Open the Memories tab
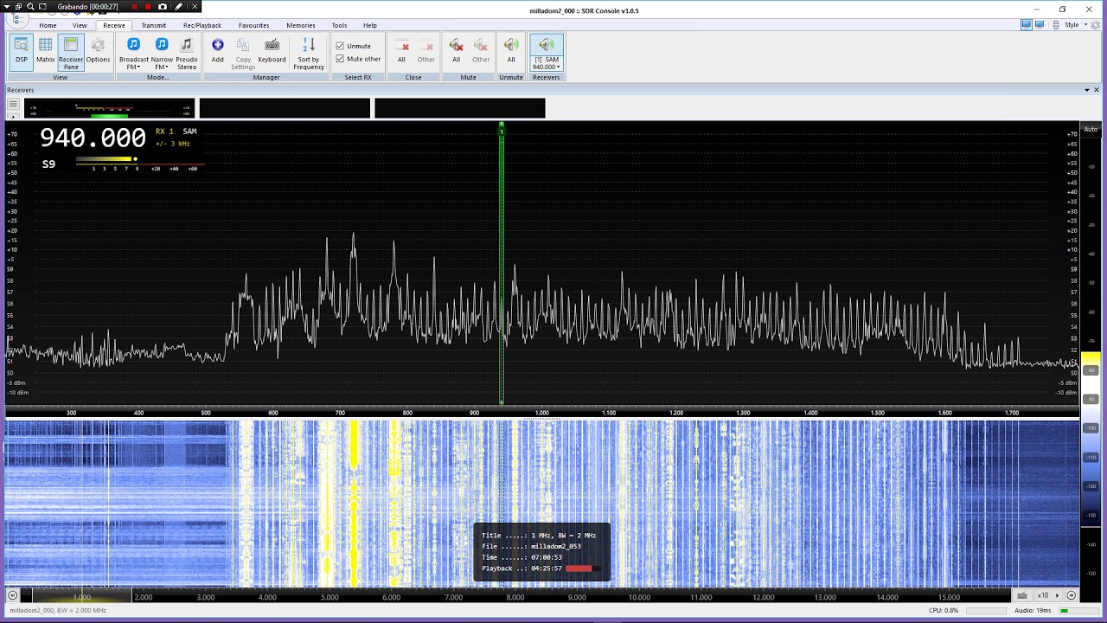 click(301, 25)
